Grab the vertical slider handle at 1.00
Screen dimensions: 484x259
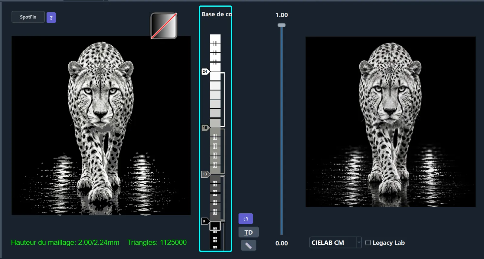tap(282, 25)
